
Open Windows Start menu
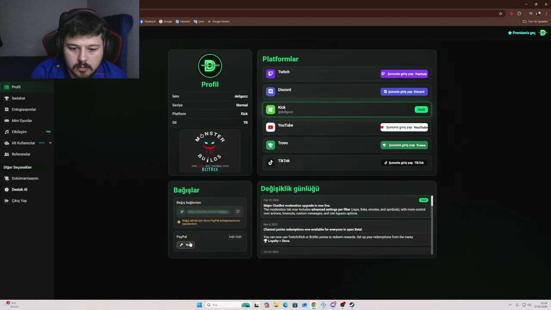(199, 305)
